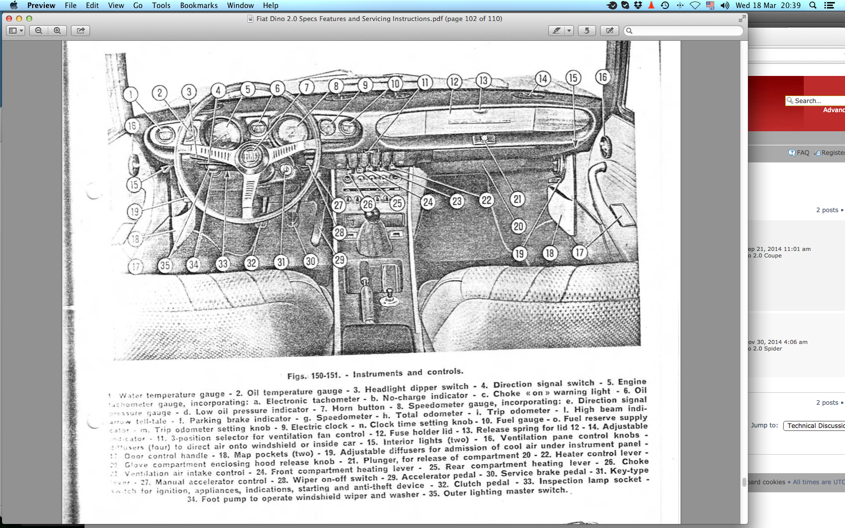Click the All times are UTC link
The image size is (845, 528).
pyautogui.click(x=819, y=482)
